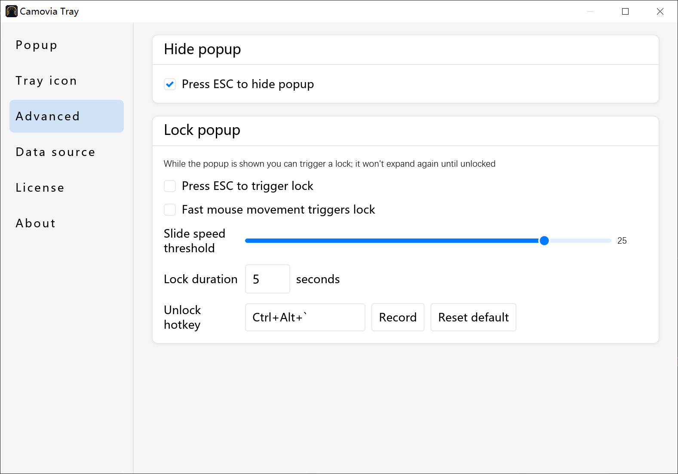Click the Slide speed threshold slider handle

(x=544, y=241)
